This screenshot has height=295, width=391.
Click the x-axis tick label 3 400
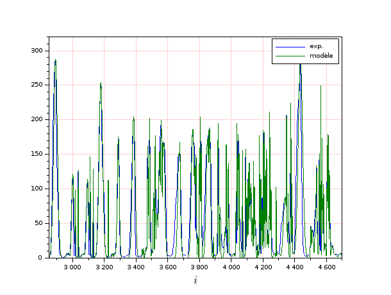(x=136, y=267)
